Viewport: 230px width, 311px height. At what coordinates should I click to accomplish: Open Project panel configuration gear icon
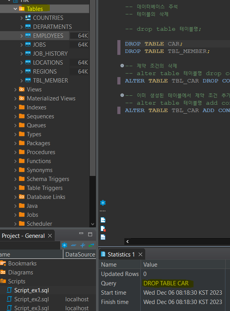64,245
